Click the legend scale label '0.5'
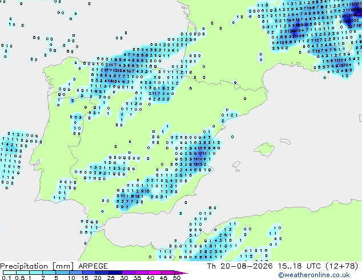This screenshot has width=362, height=280. 19,278
